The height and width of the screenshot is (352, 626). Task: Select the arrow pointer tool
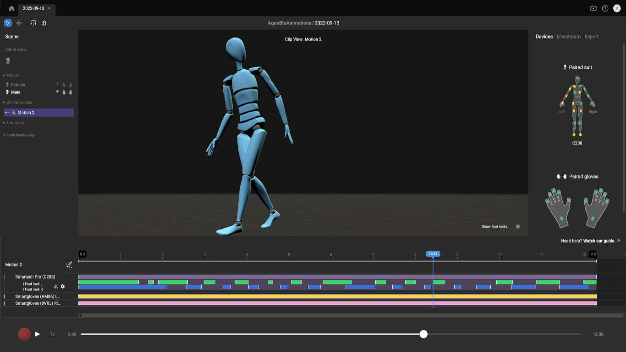point(8,23)
